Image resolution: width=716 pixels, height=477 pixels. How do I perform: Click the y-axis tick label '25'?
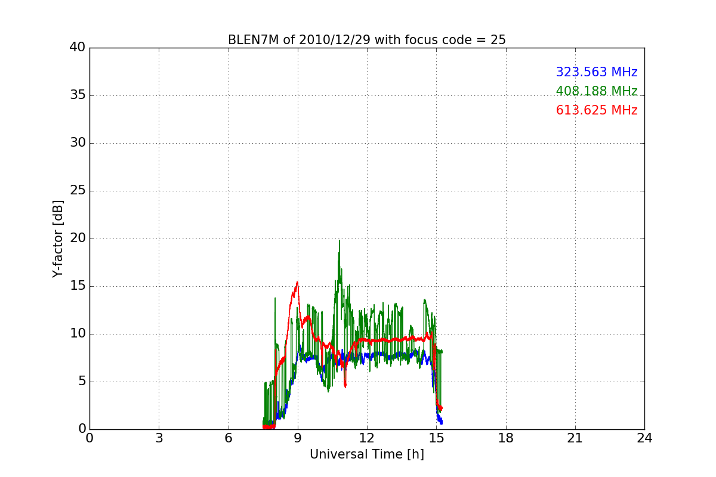(x=78, y=191)
